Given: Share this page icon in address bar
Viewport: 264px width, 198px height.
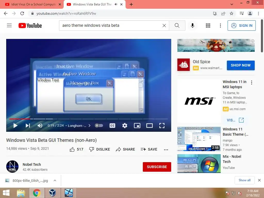Looking at the screenshot, I should [223, 13].
